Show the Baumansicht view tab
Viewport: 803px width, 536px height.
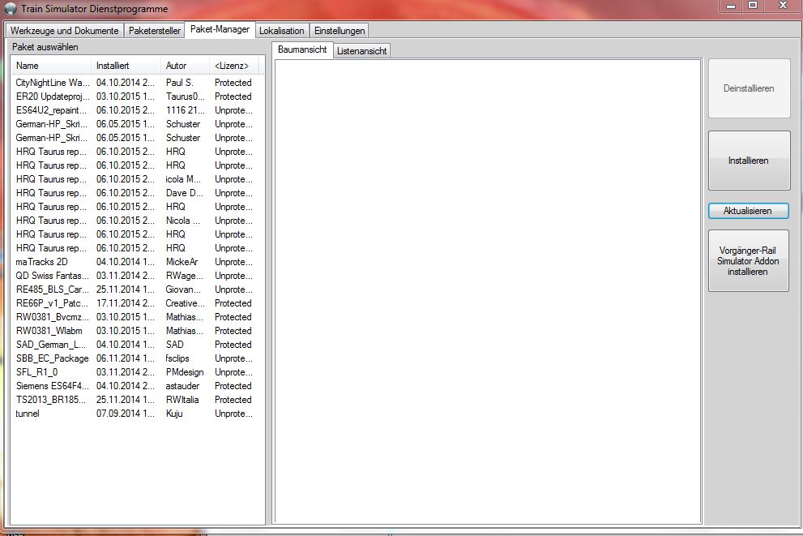(x=302, y=49)
